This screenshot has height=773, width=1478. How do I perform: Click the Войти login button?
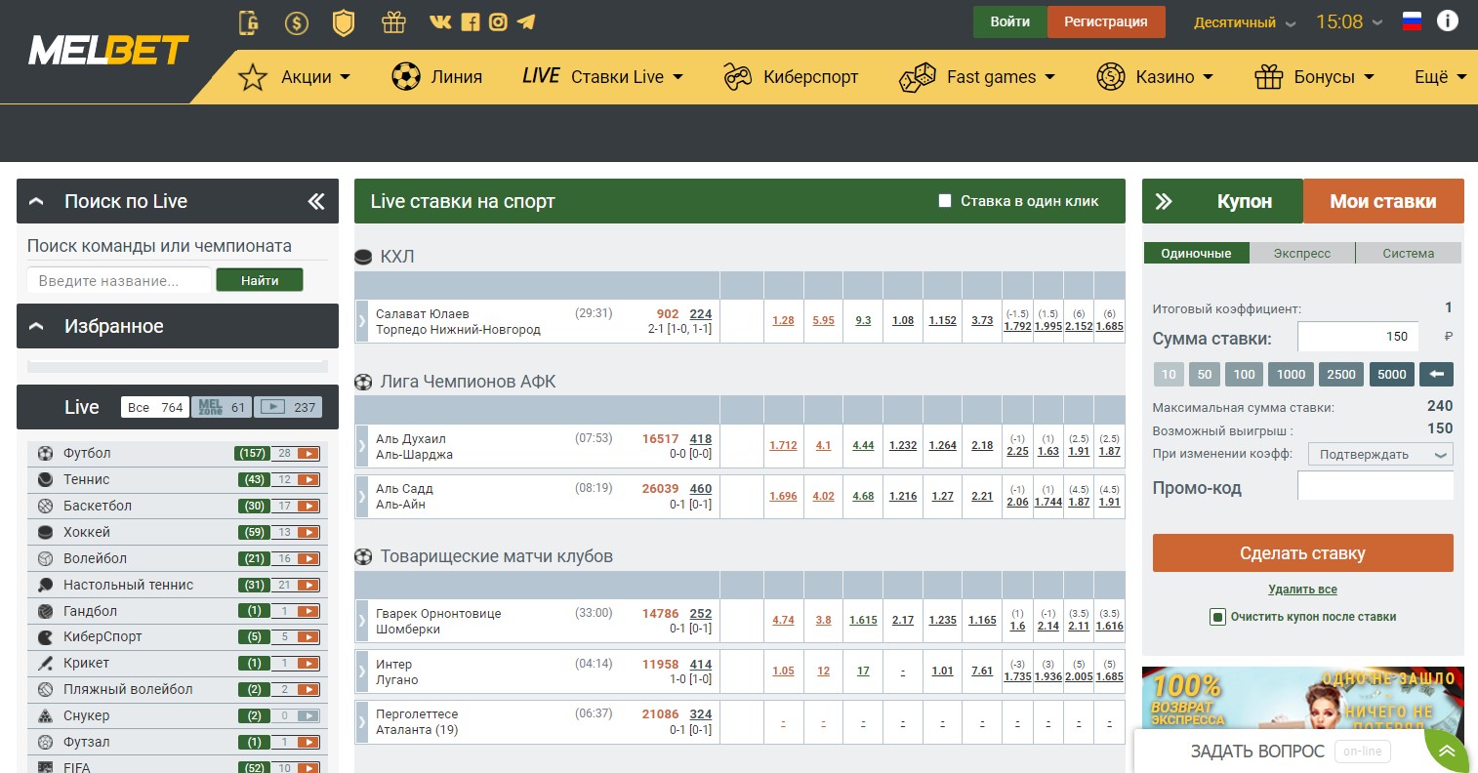1010,21
